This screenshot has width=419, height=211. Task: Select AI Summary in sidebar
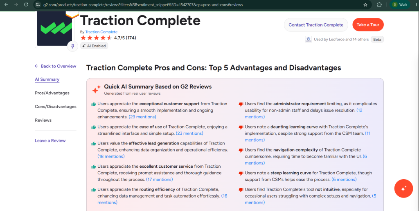point(47,80)
